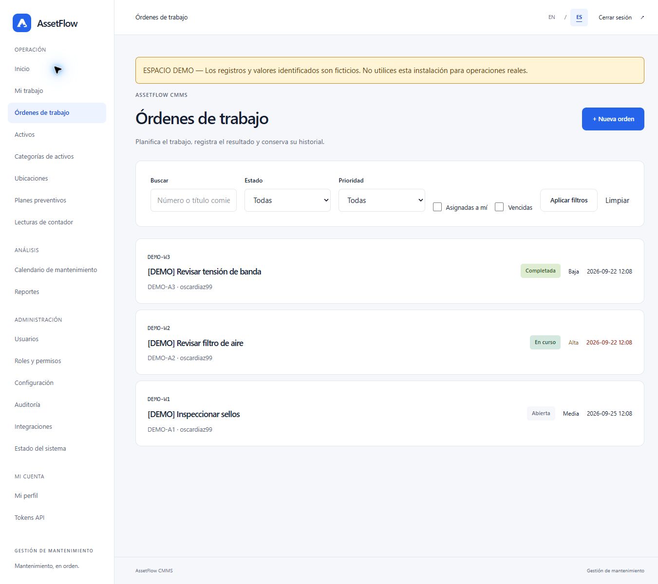Tick the Vencidas checkbox

(499, 207)
